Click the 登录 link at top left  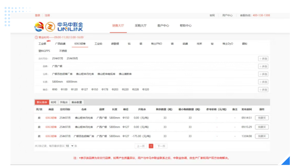38,15
